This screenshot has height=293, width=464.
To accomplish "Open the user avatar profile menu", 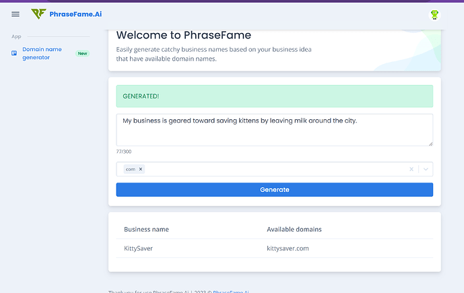I will pos(434,14).
